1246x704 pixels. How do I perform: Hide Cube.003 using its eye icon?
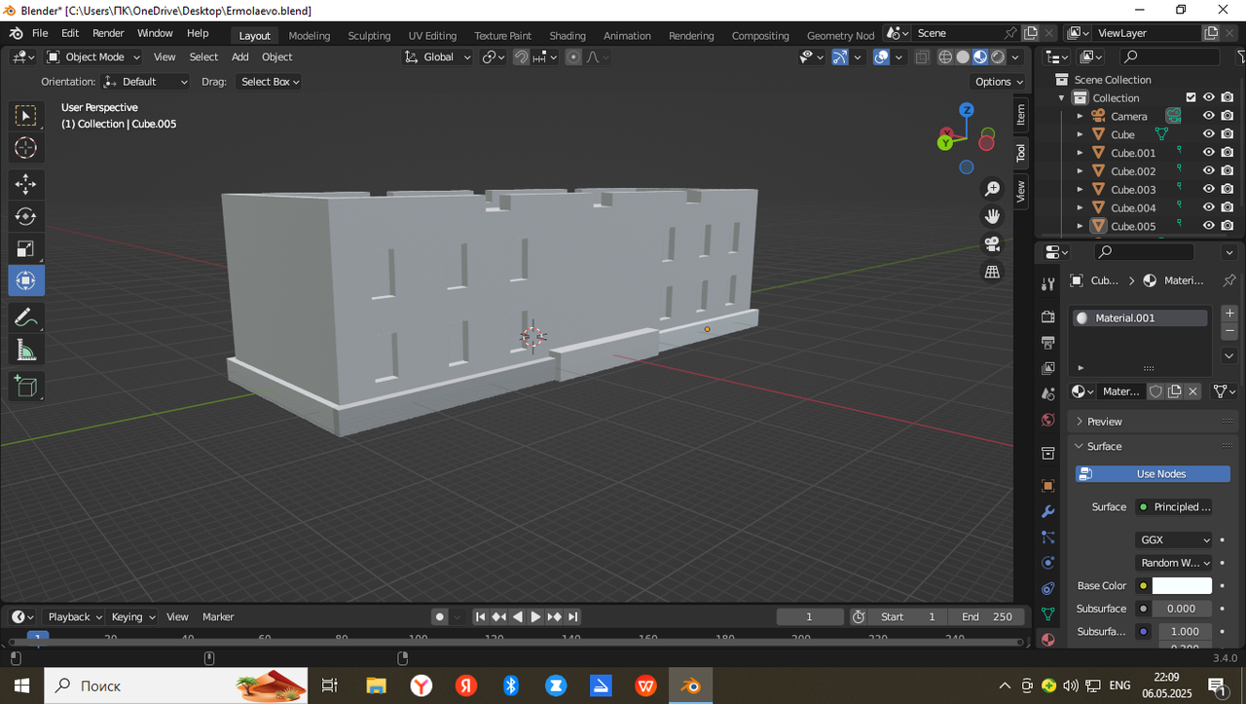click(1208, 189)
